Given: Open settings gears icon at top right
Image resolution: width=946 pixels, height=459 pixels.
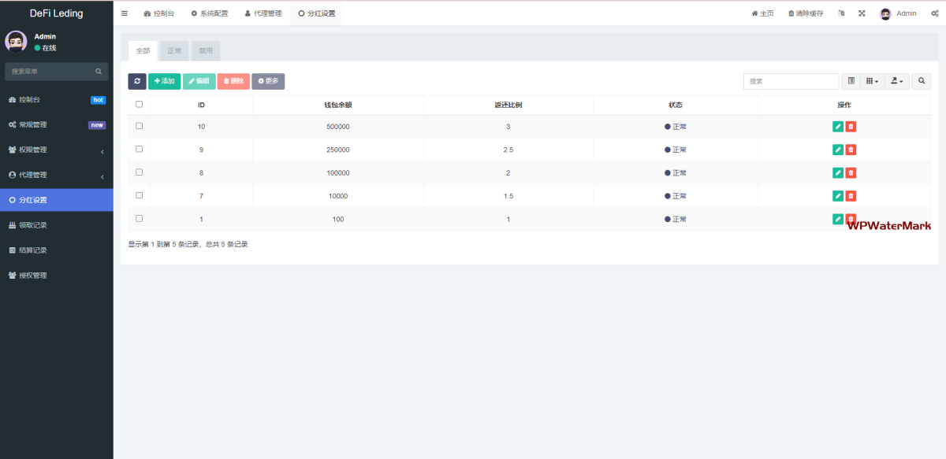Looking at the screenshot, I should coord(934,13).
